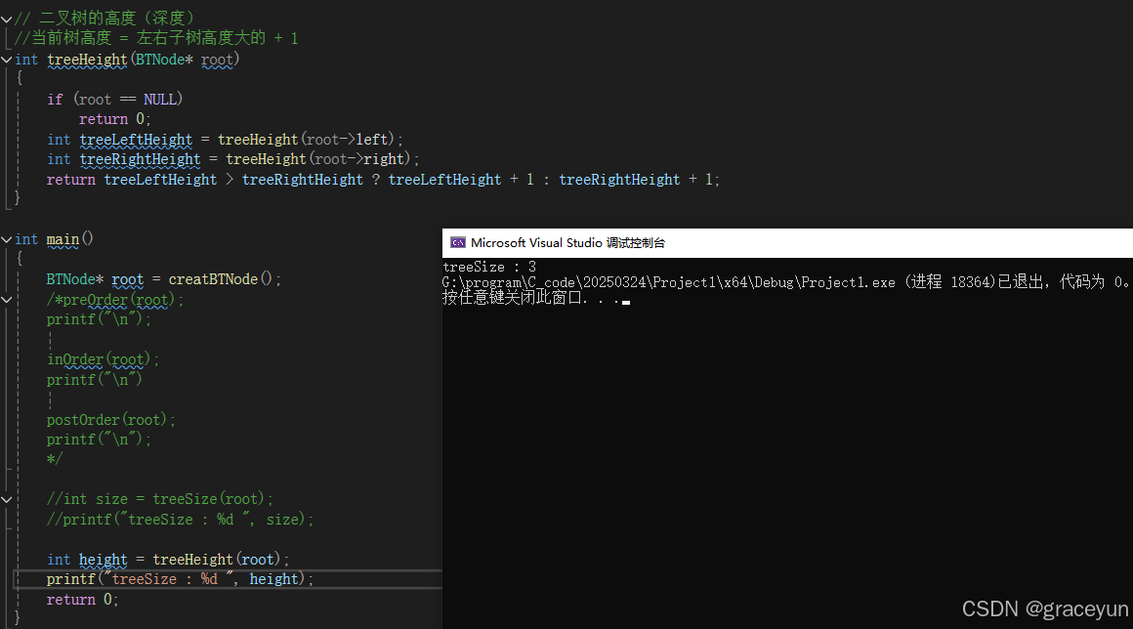The height and width of the screenshot is (629, 1133).
Task: Collapse the //int size comment fold arrow
Action: 7,499
